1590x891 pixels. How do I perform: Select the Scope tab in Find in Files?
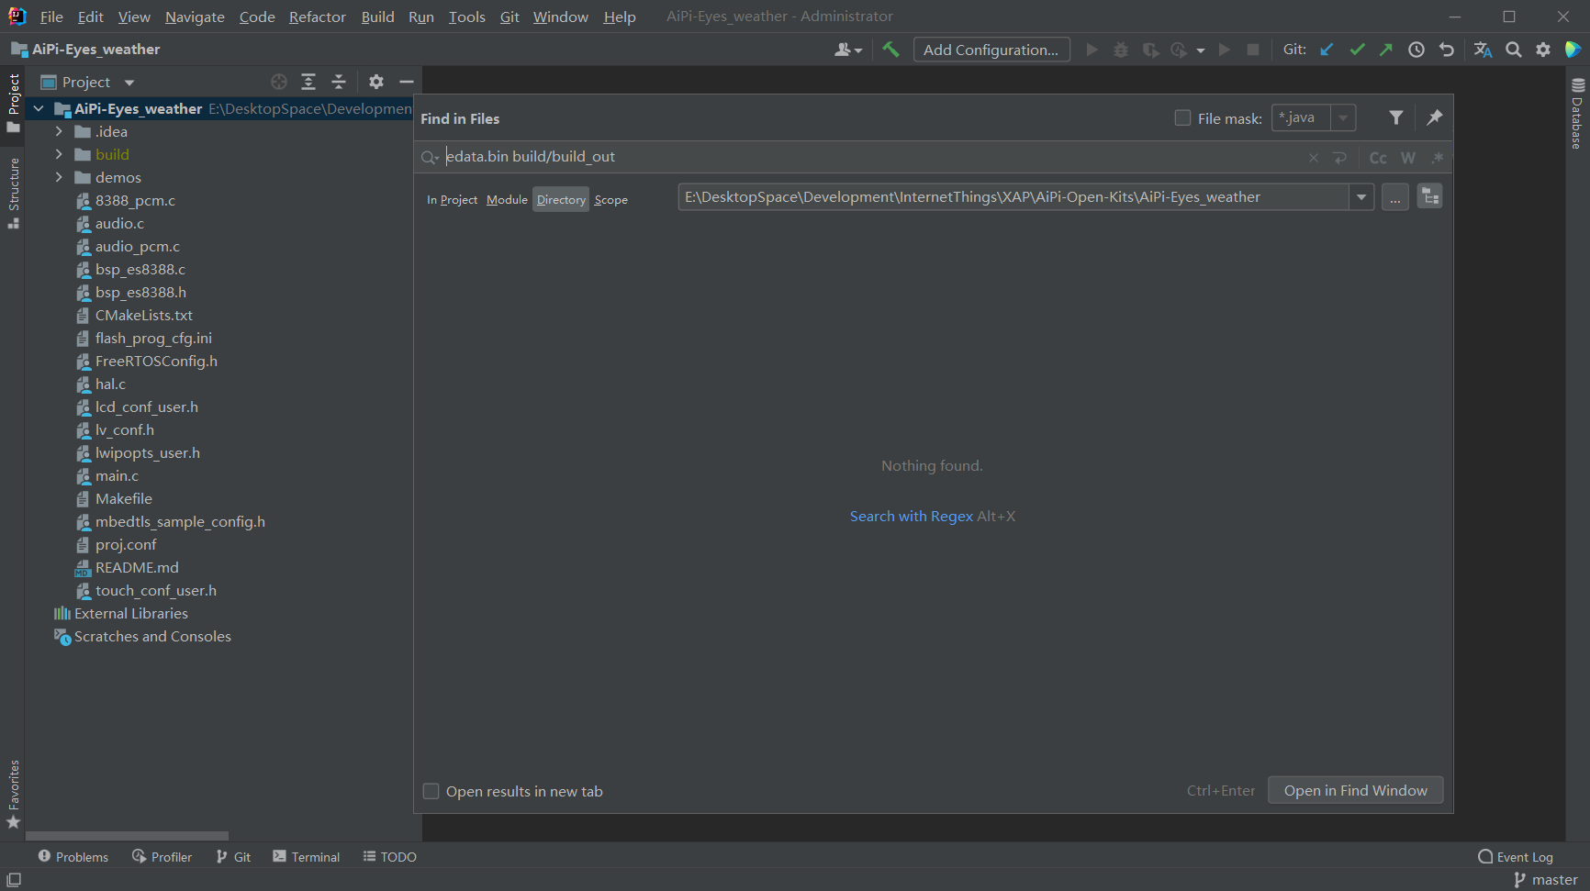[610, 199]
